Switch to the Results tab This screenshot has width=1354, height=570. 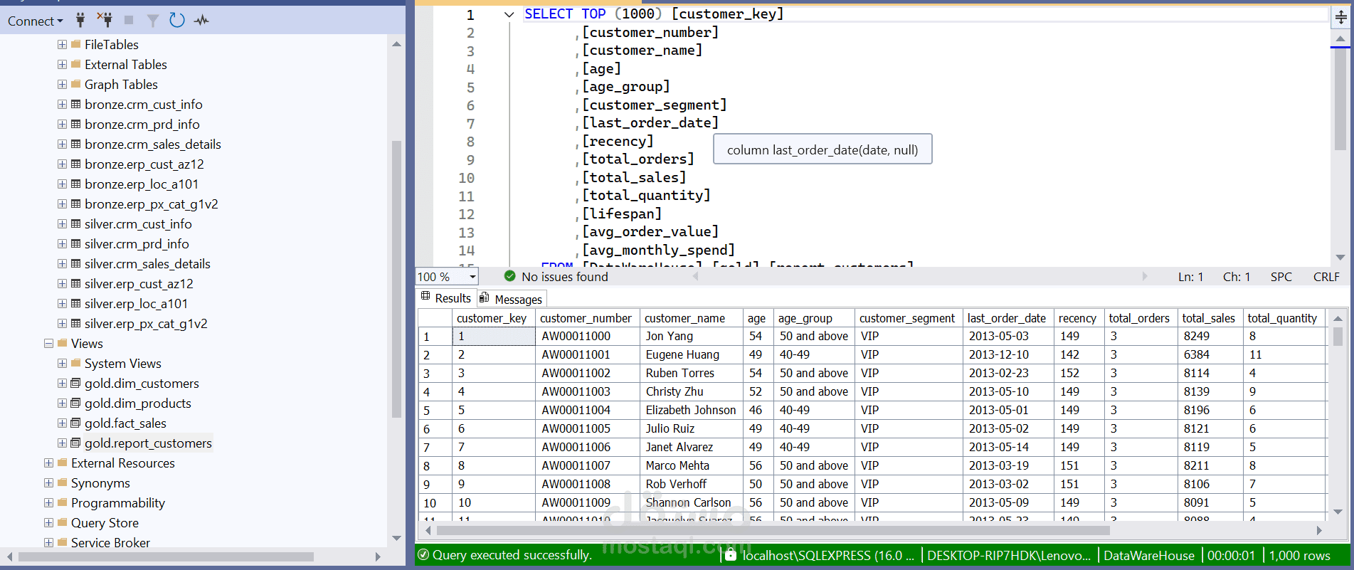pos(445,298)
